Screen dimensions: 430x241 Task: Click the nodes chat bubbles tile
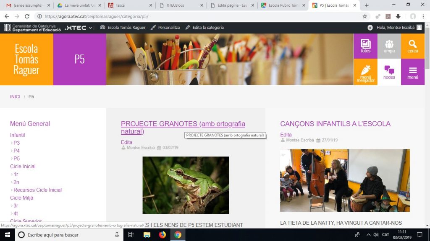point(389,72)
